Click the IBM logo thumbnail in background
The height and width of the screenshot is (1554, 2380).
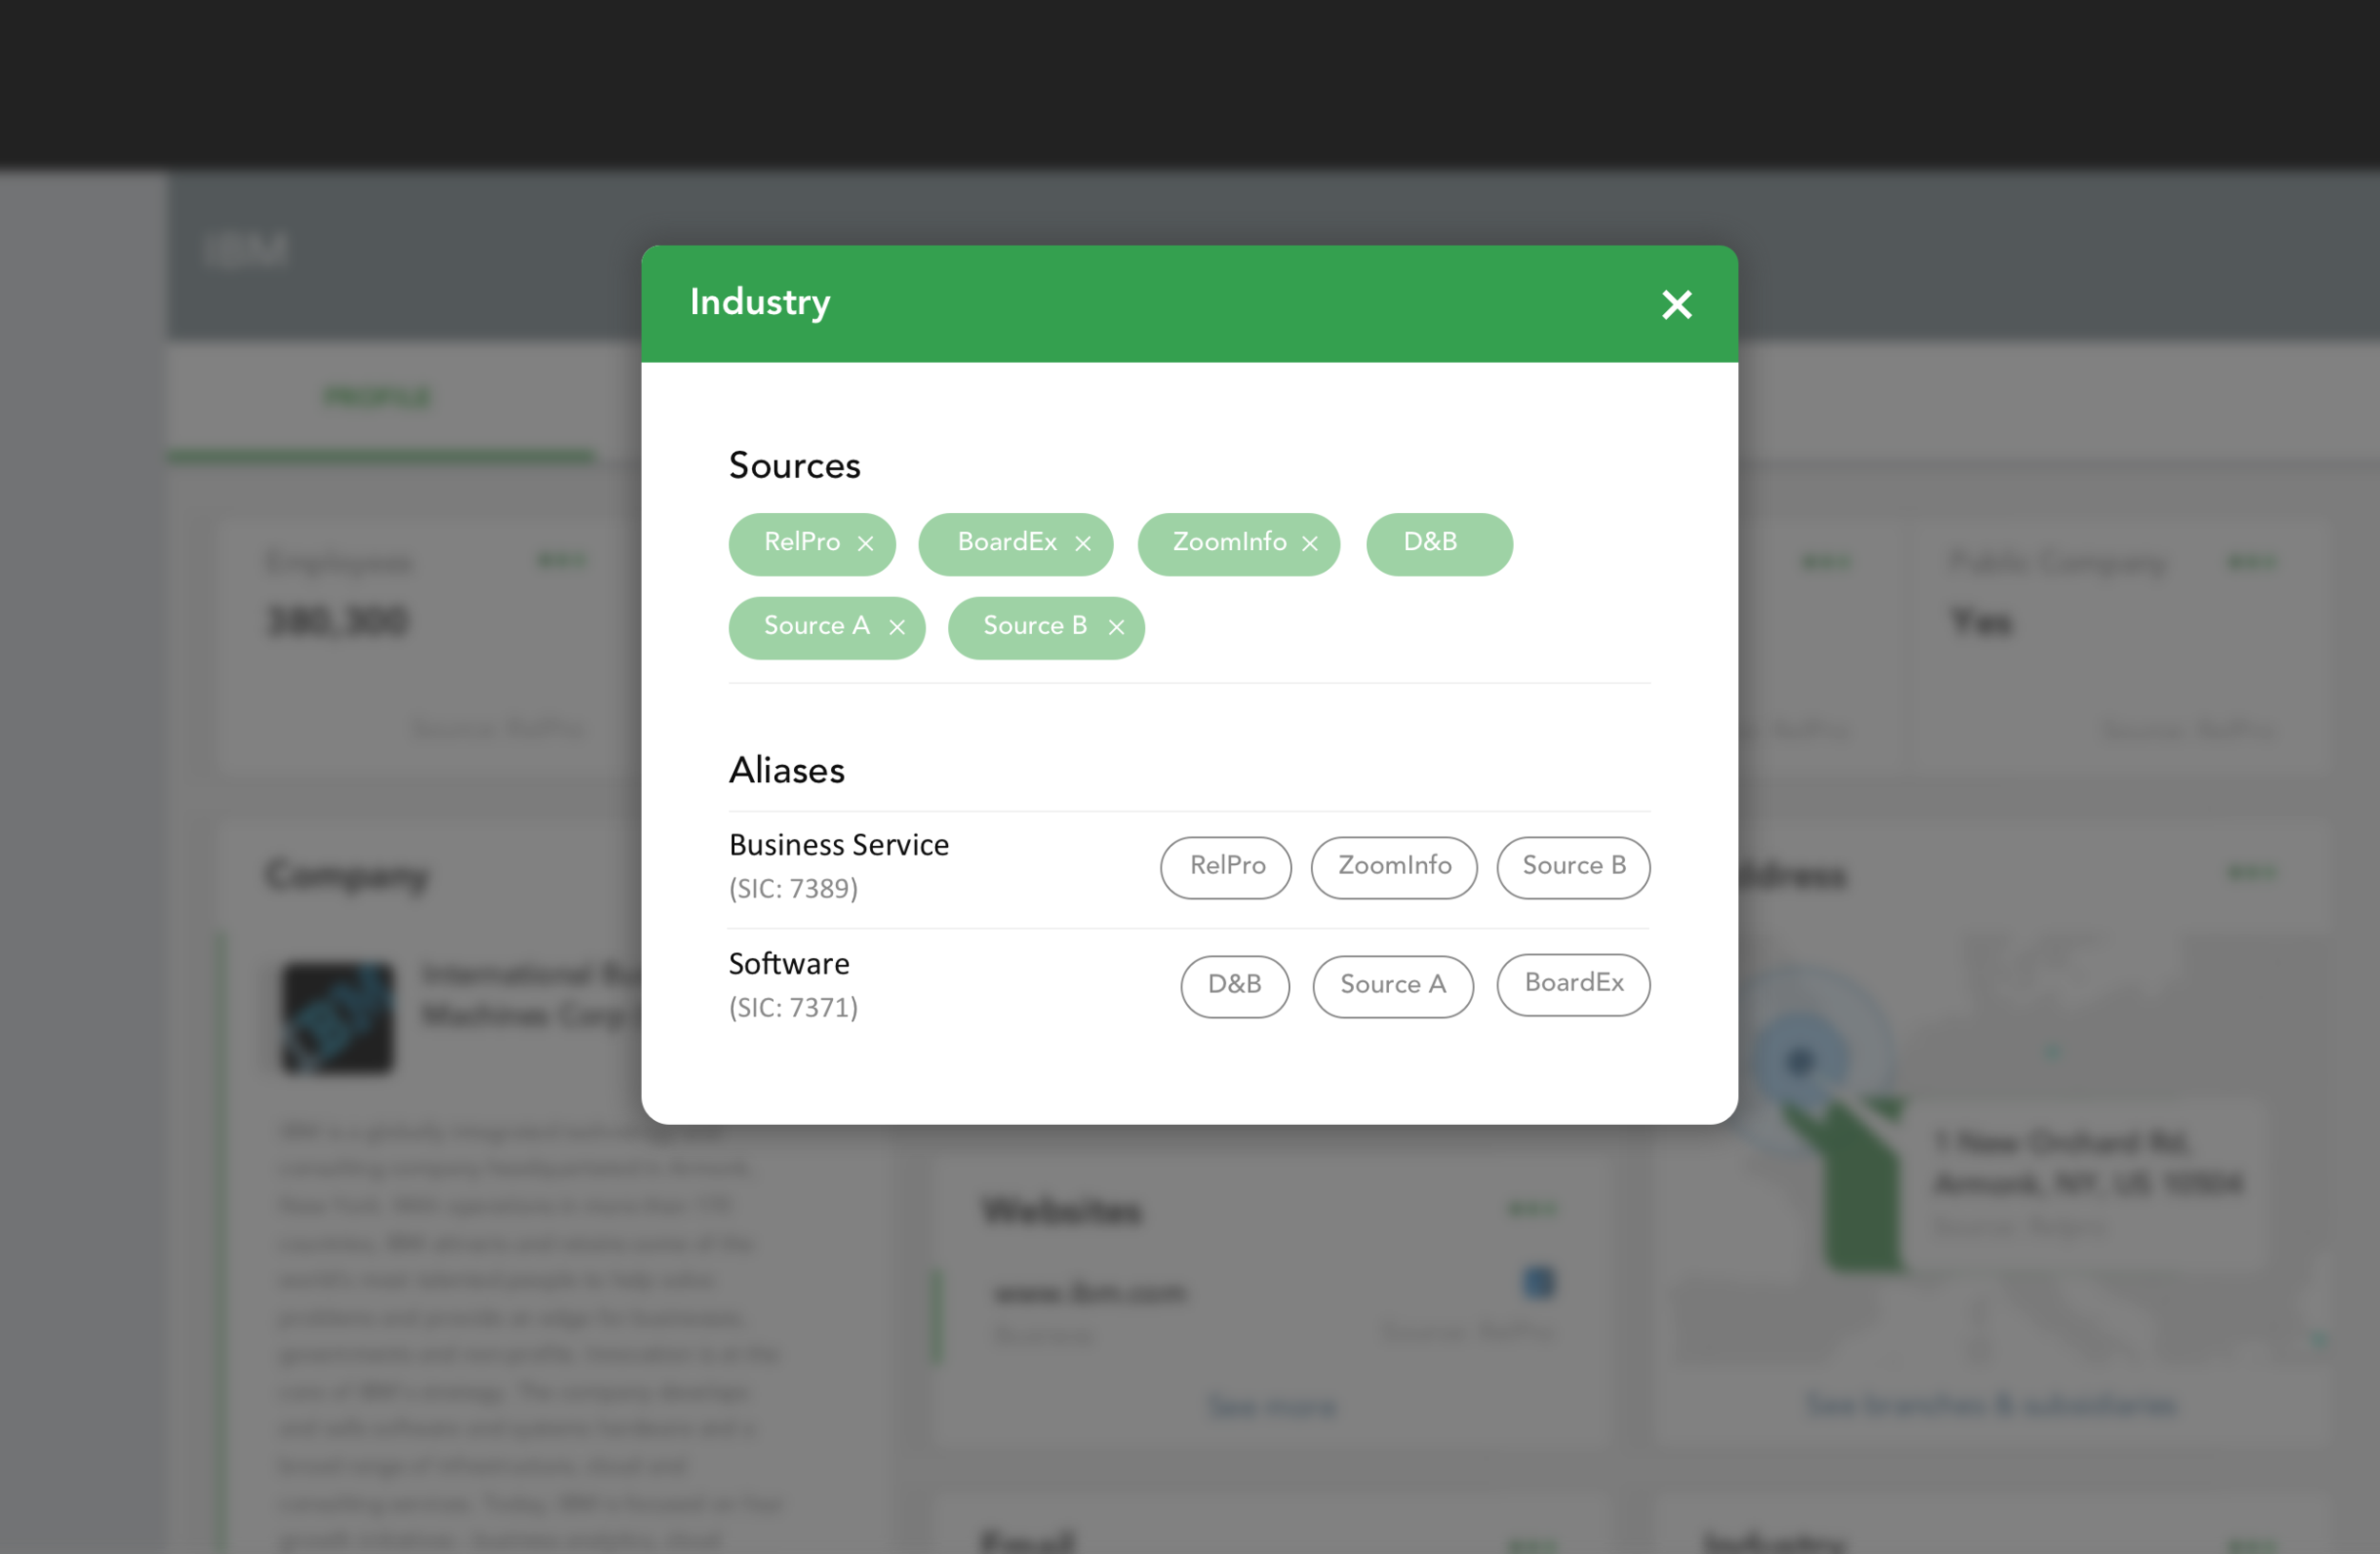point(337,1017)
